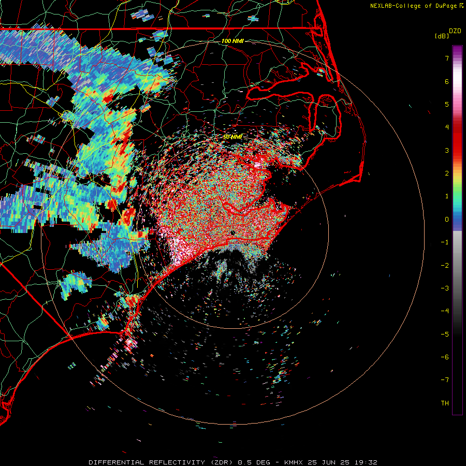Click the 50 NMI range ring label

[x=232, y=137]
